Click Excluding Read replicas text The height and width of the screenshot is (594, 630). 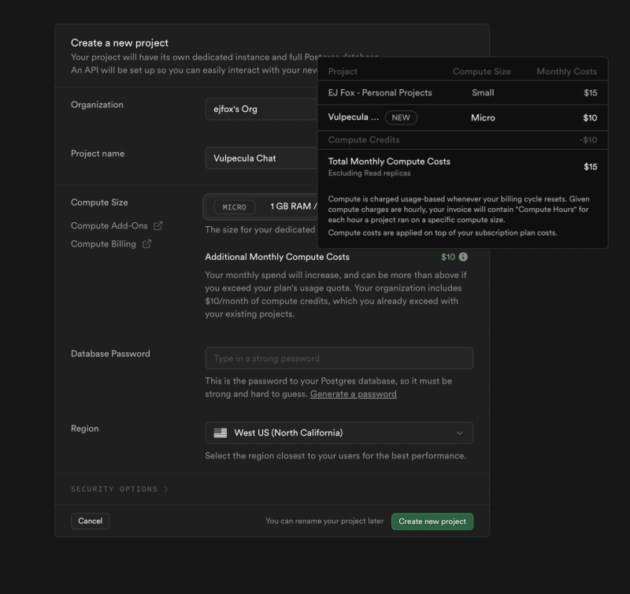pos(369,173)
